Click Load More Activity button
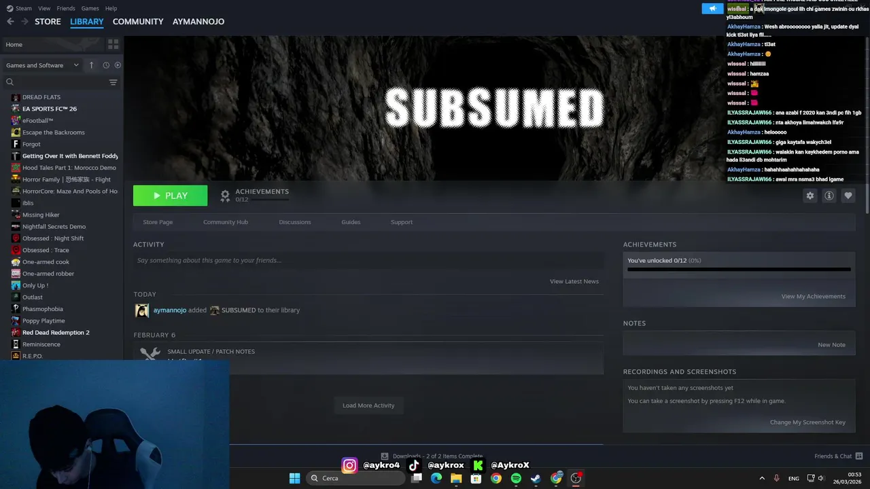 (x=368, y=405)
